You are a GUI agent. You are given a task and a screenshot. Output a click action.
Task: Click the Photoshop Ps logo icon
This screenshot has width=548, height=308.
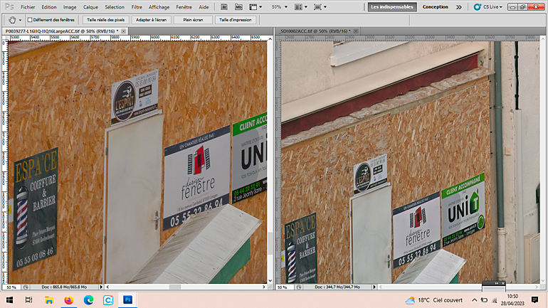pos(9,7)
